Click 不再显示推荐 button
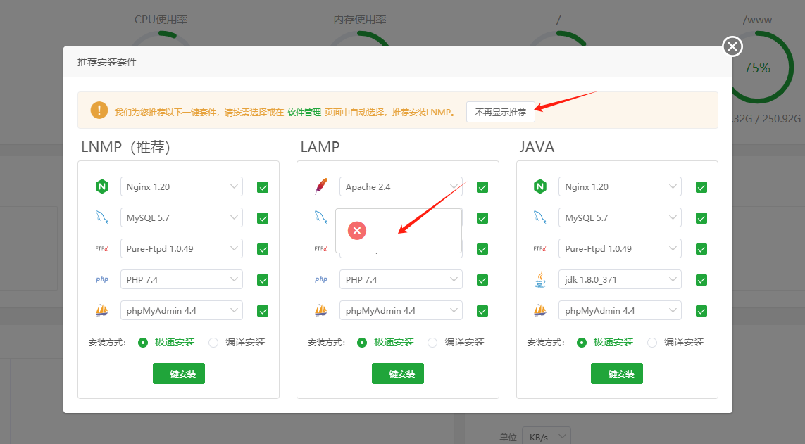This screenshot has height=444, width=805. tap(501, 112)
